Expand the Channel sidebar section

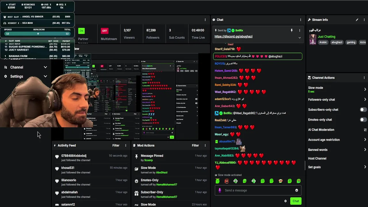[x=45, y=67]
